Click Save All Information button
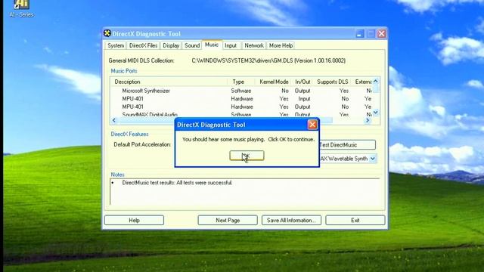 pos(291,220)
